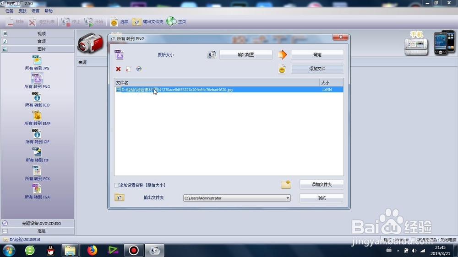Click the 停止 stop toolbar button
The image size is (458, 257).
coord(71,21)
